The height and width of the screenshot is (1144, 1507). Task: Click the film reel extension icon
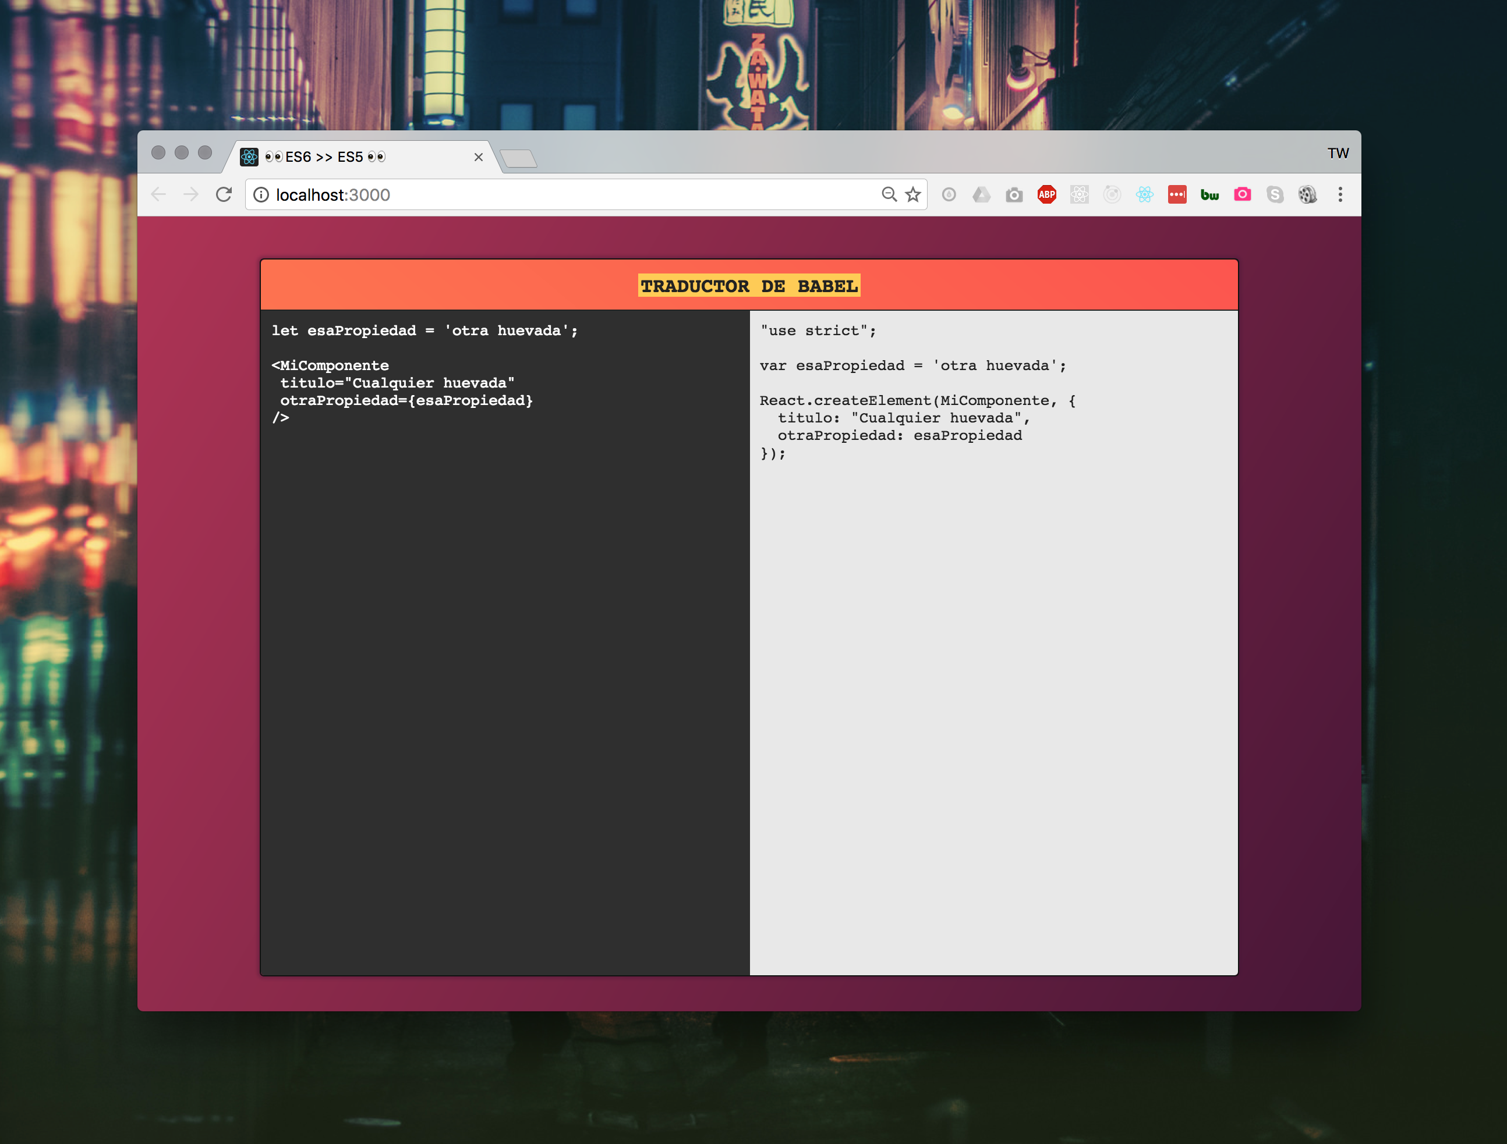pyautogui.click(x=1307, y=195)
